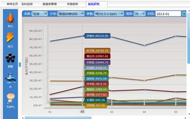Click the y-axis value 50,255.47

click(35, 64)
